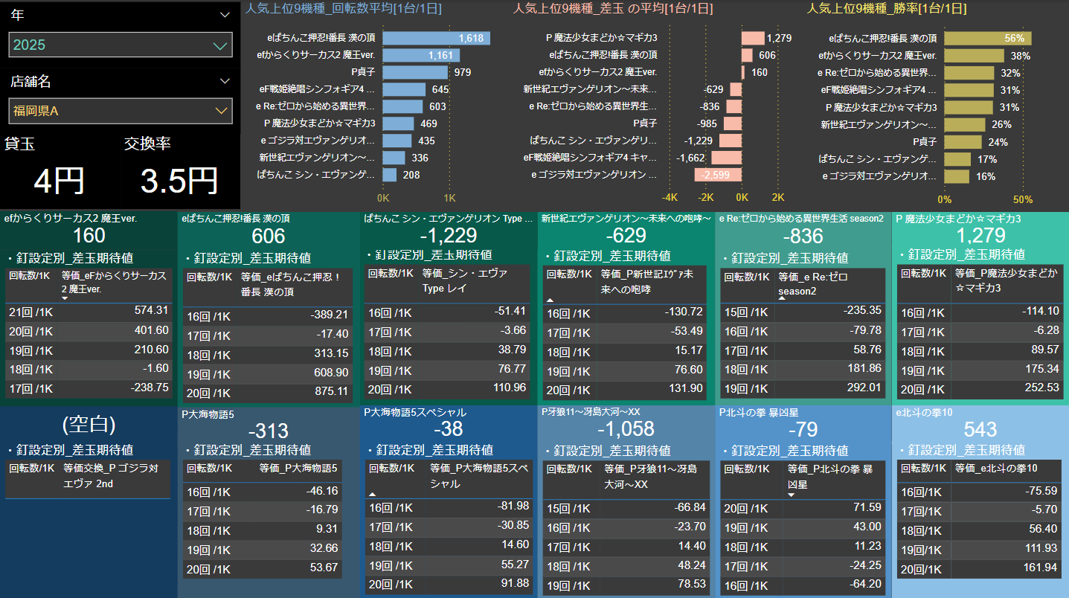Click sort arrow under 回転数/1K in 新世紀エヴァンゲリオン table
The width and height of the screenshot is (1069, 598).
coord(550,298)
